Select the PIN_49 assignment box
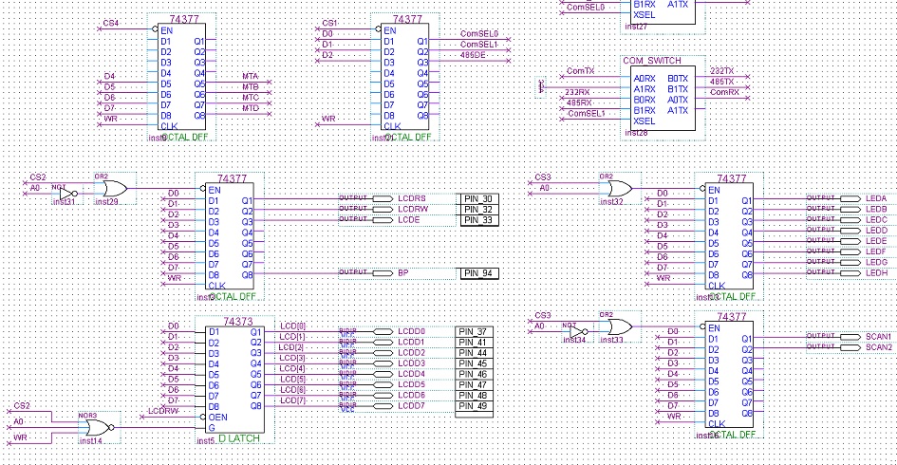 [x=476, y=405]
